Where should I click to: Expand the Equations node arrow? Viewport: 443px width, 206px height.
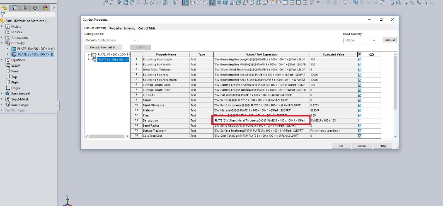click(2, 60)
